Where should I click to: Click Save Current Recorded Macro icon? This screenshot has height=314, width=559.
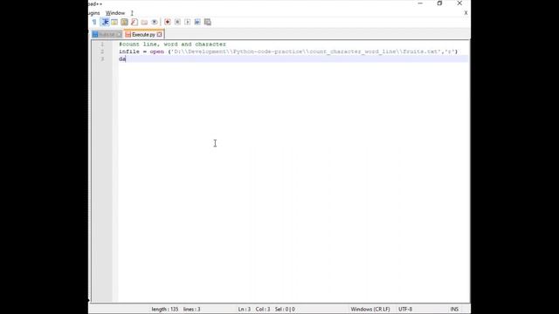coord(208,22)
